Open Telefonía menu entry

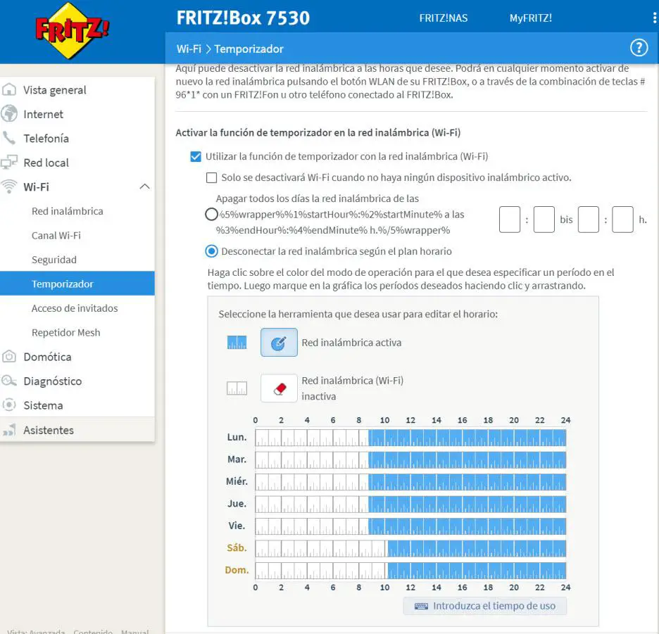point(46,138)
